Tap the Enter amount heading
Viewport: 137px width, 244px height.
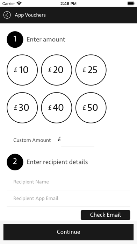[x=46, y=40]
